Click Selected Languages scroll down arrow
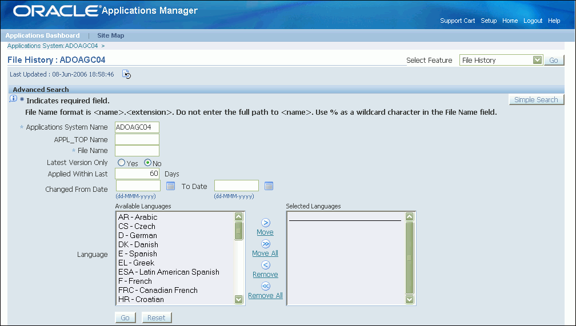 tap(410, 300)
